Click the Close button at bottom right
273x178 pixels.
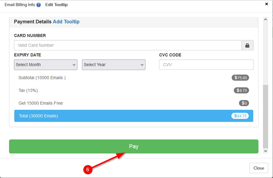(259, 168)
